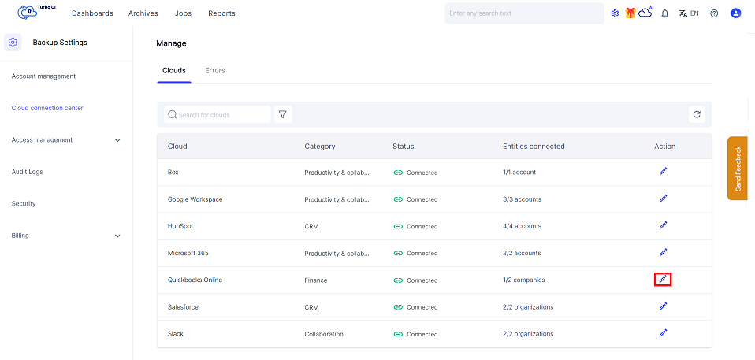Select the HubSpot row name
The image size is (755, 360).
click(x=180, y=226)
